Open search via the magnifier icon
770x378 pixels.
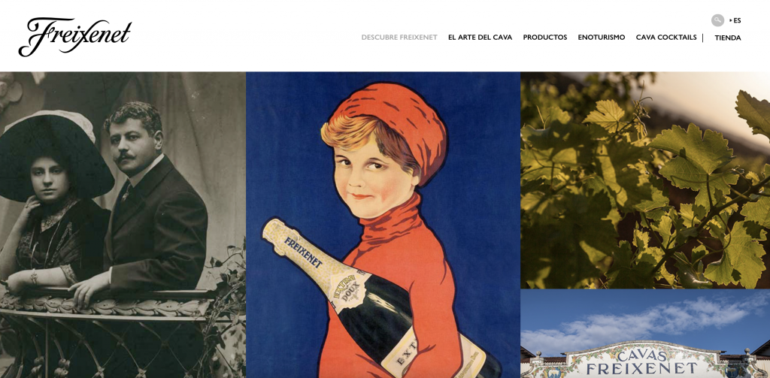(717, 20)
